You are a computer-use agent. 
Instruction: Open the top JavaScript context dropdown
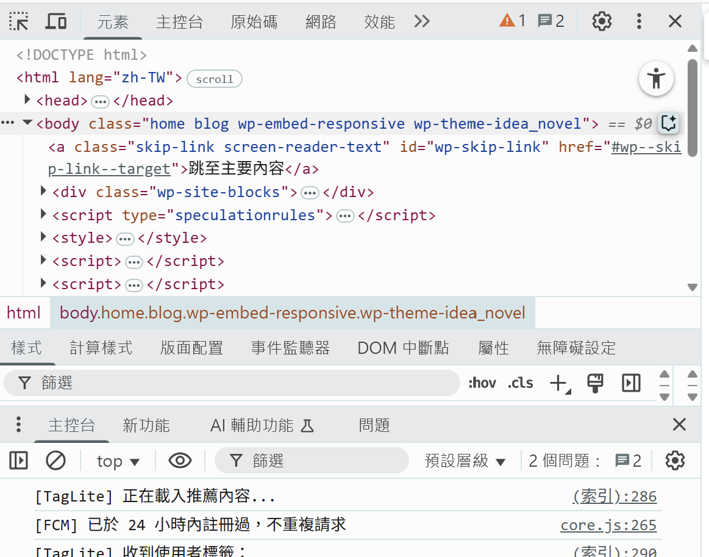[x=118, y=461]
